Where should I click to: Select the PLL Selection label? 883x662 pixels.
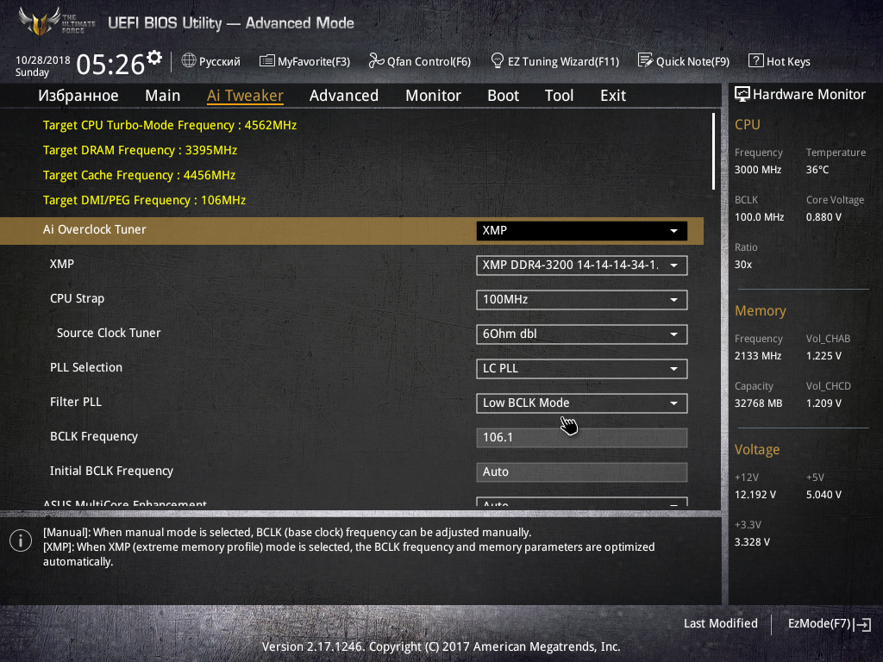[x=86, y=367]
